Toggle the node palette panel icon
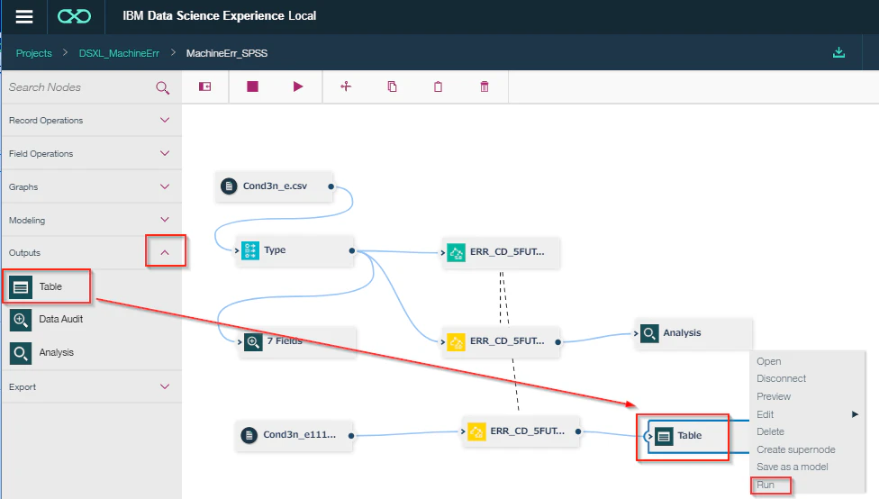879x499 pixels. coord(205,86)
